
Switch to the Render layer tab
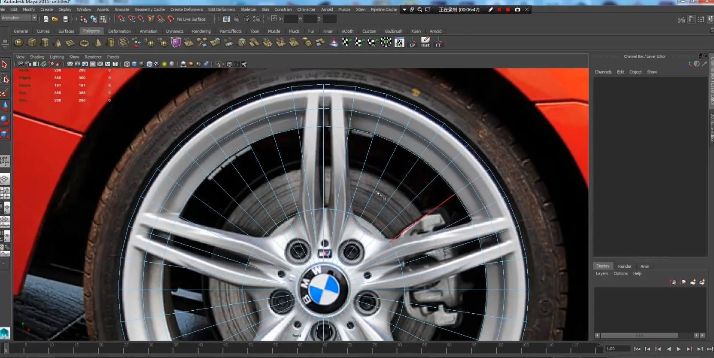point(624,266)
